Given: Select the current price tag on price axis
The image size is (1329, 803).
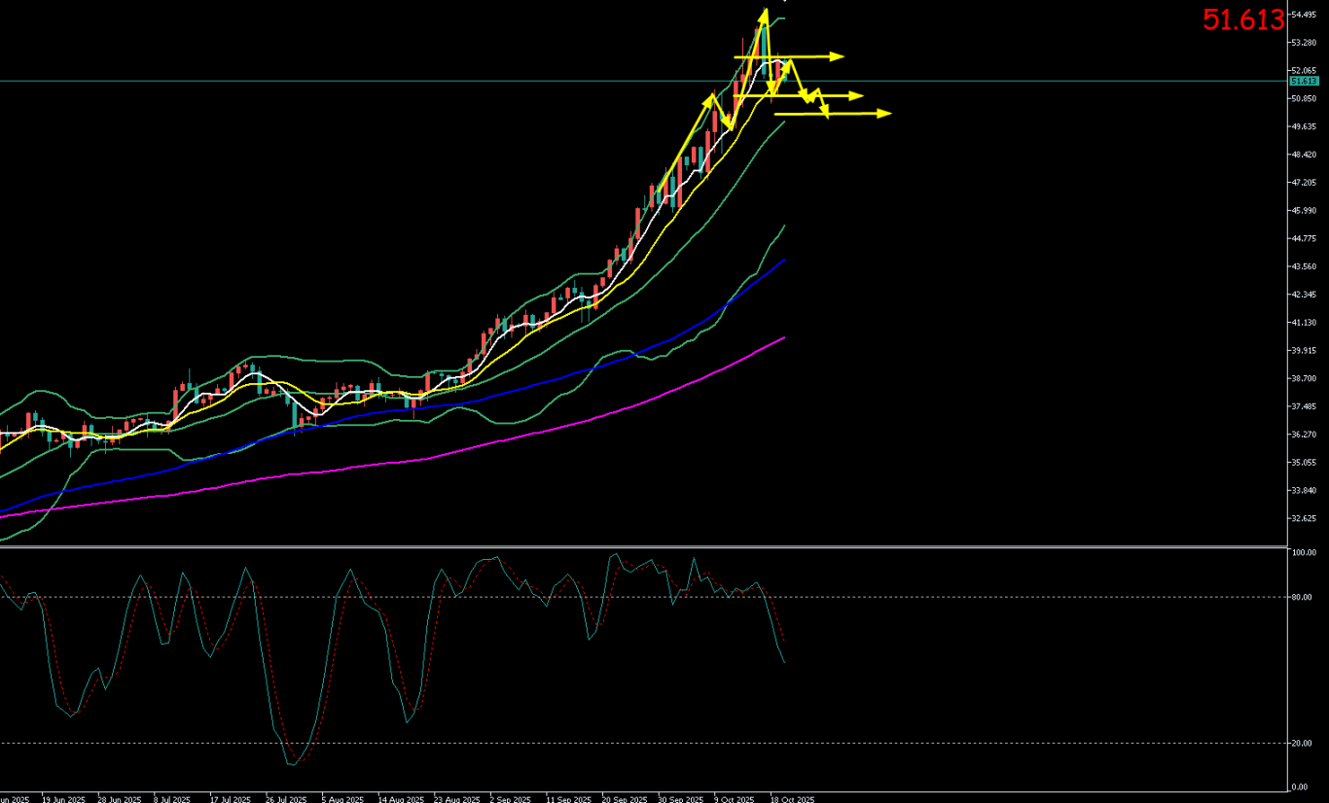Looking at the screenshot, I should coord(1303,82).
